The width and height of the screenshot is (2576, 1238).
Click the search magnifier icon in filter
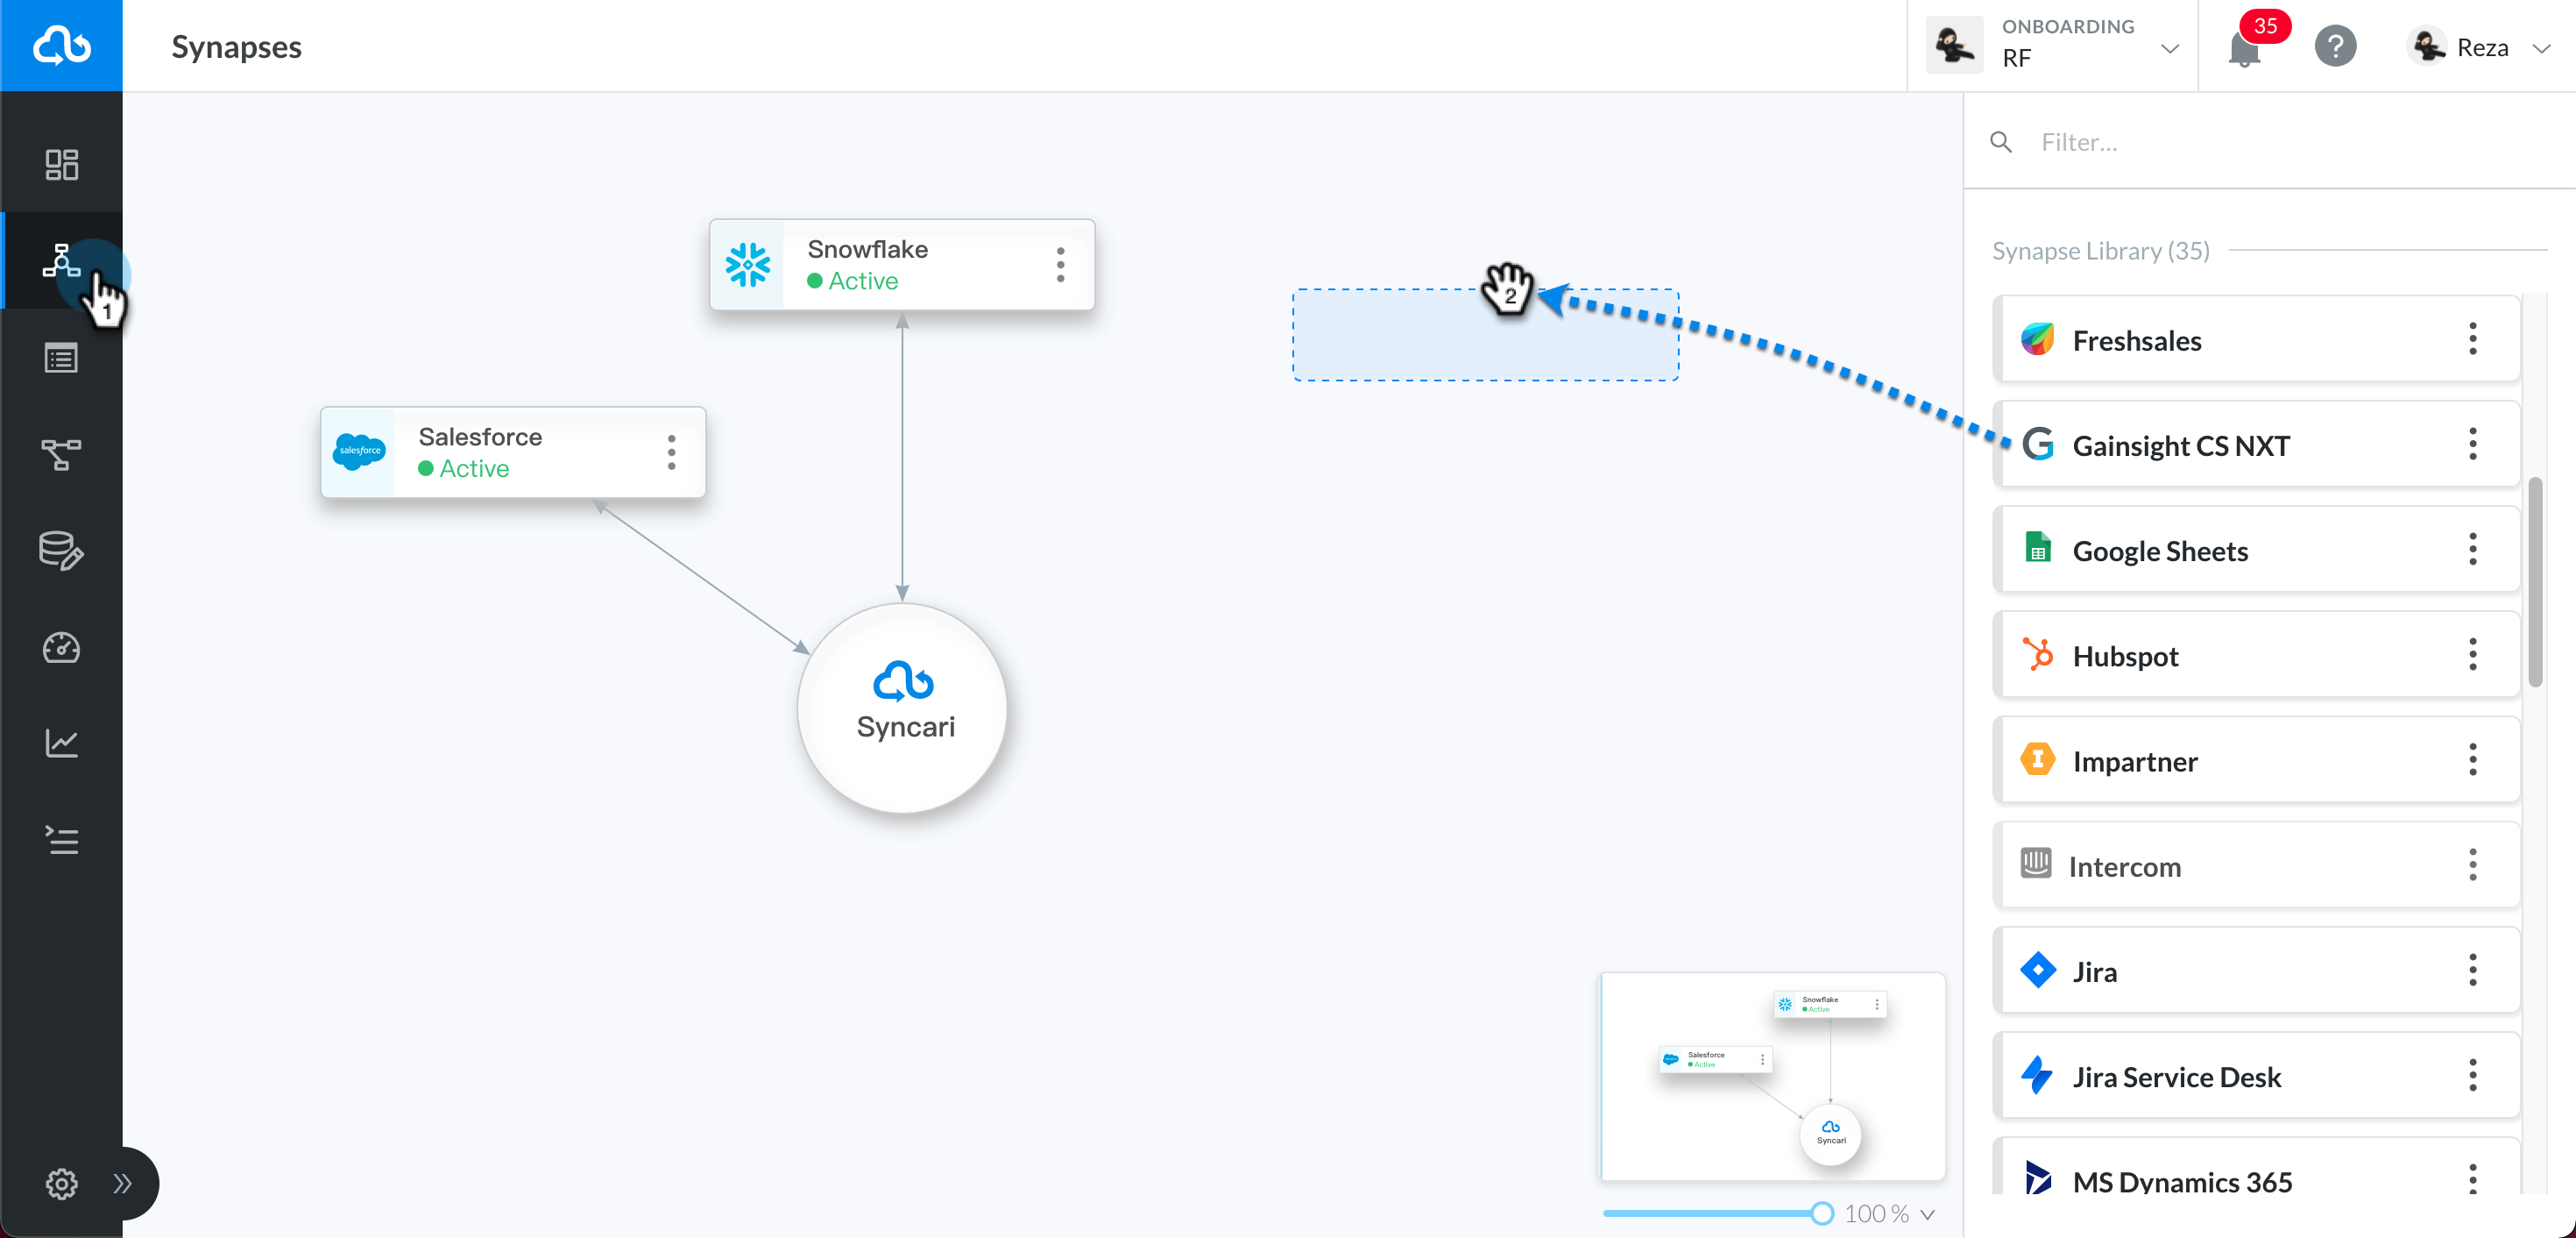tap(2001, 143)
